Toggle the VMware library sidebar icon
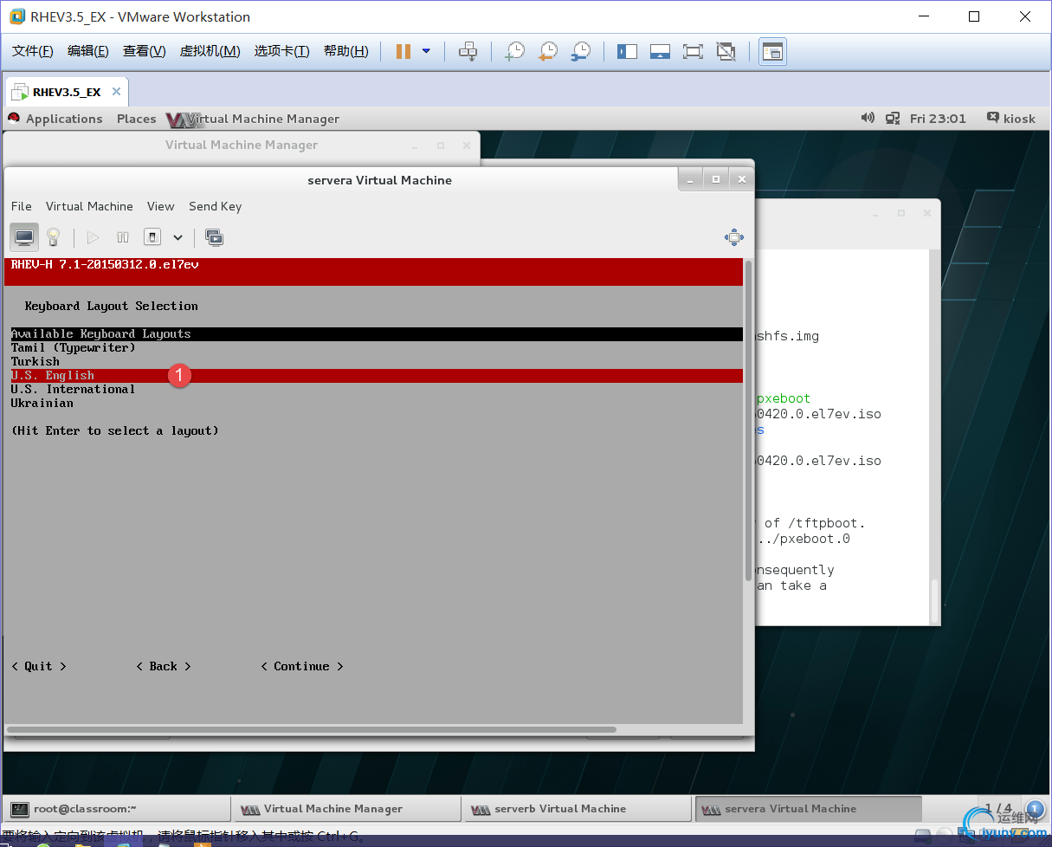The width and height of the screenshot is (1052, 847). pyautogui.click(x=627, y=52)
